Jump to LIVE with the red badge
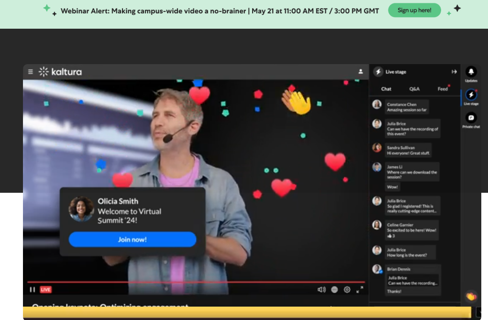The image size is (488, 320). coord(46,289)
